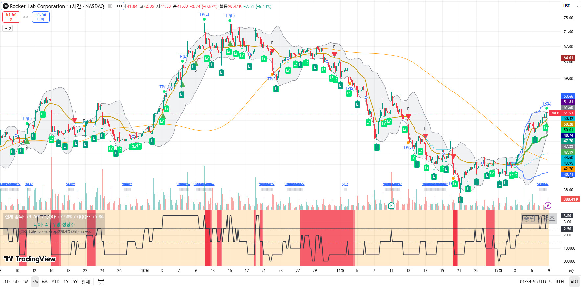This screenshot has height=287, width=581.
Task: Open timezone menu at 01:34:55 UTC-5
Action: pyautogui.click(x=536, y=282)
